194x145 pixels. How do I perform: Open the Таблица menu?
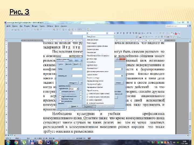click(x=50, y=26)
